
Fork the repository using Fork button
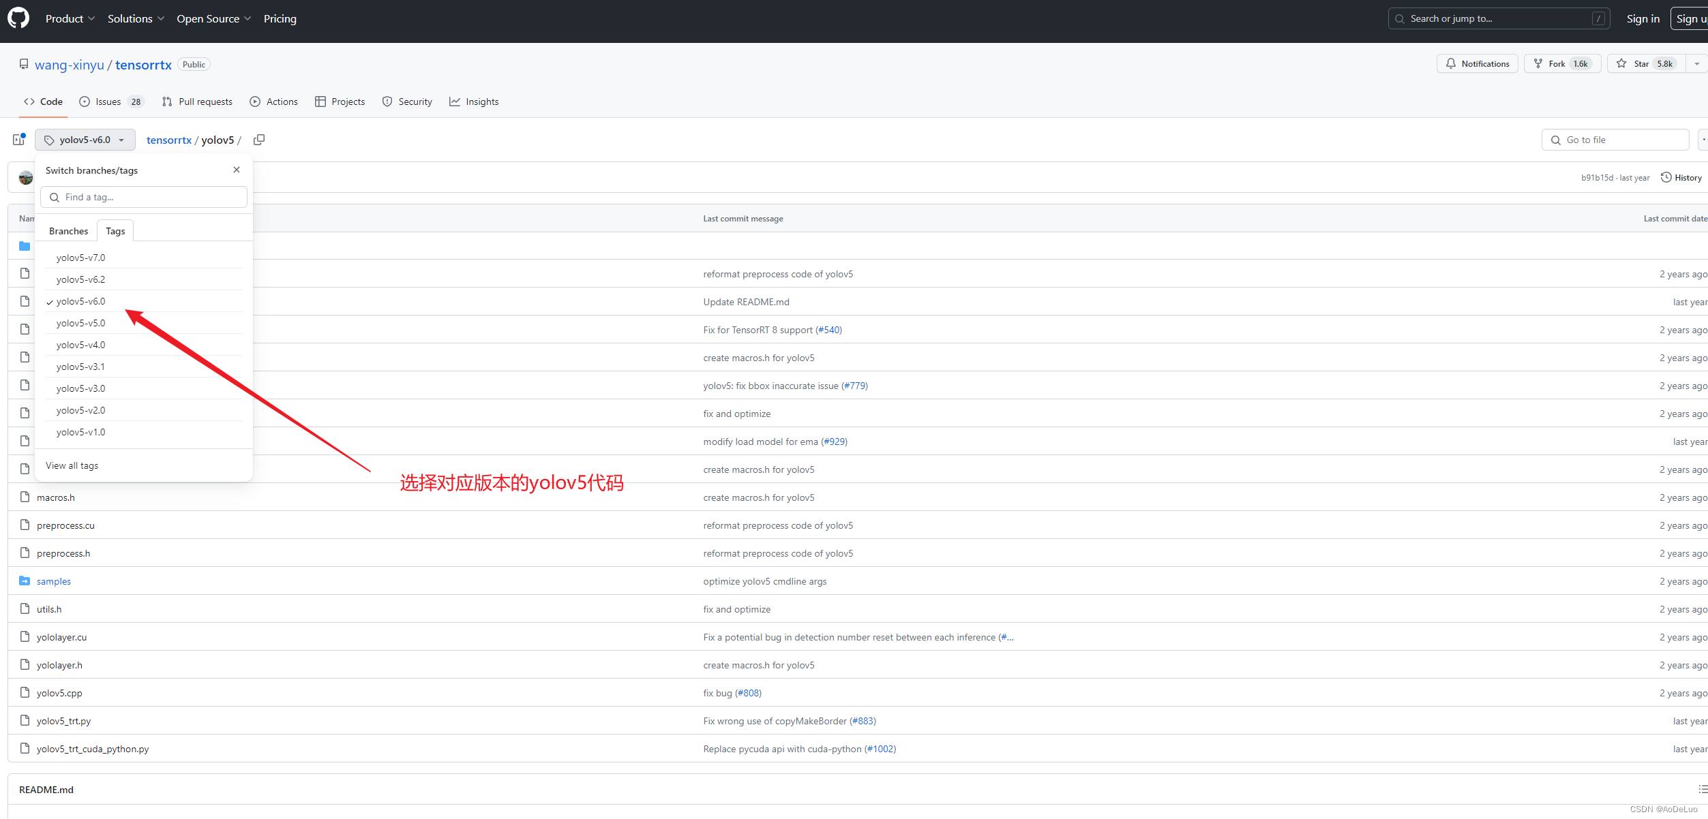[1562, 63]
